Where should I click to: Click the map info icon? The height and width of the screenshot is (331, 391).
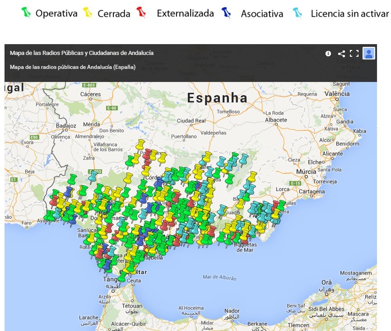pos(328,54)
